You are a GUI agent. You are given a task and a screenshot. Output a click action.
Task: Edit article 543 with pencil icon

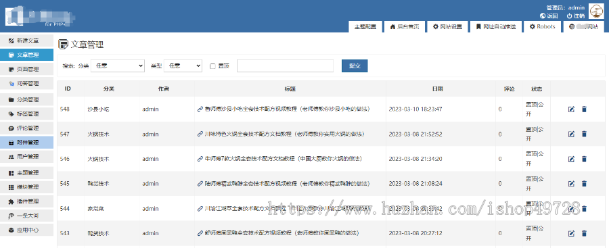click(571, 234)
